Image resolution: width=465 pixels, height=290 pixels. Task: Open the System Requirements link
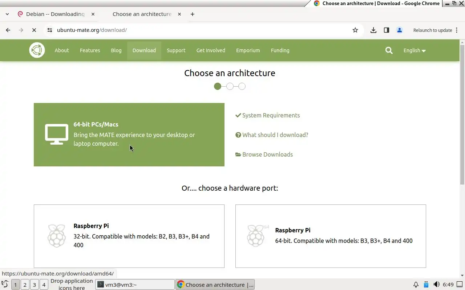268,115
